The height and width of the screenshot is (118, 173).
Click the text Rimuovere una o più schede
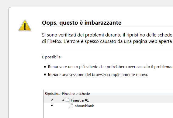pos(73,67)
